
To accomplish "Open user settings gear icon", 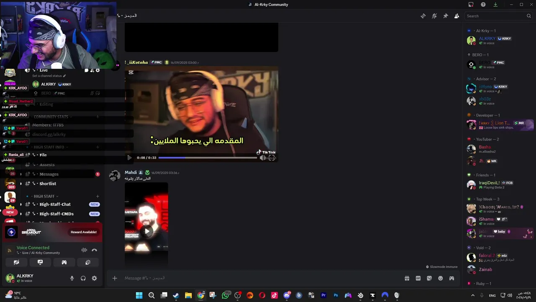I will click(94, 278).
